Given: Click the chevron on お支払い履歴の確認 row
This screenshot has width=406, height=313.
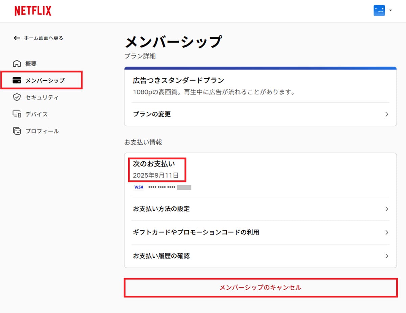Looking at the screenshot, I should coord(387,256).
